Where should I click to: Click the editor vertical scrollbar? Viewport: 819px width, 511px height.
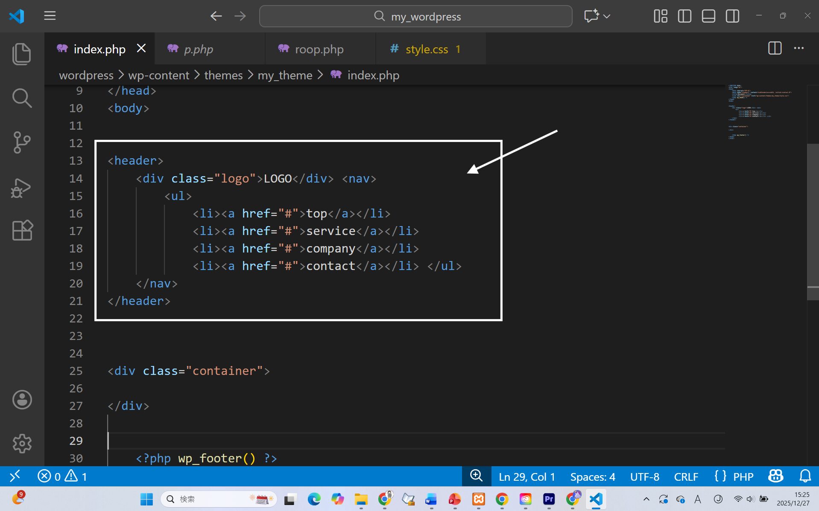(x=812, y=222)
